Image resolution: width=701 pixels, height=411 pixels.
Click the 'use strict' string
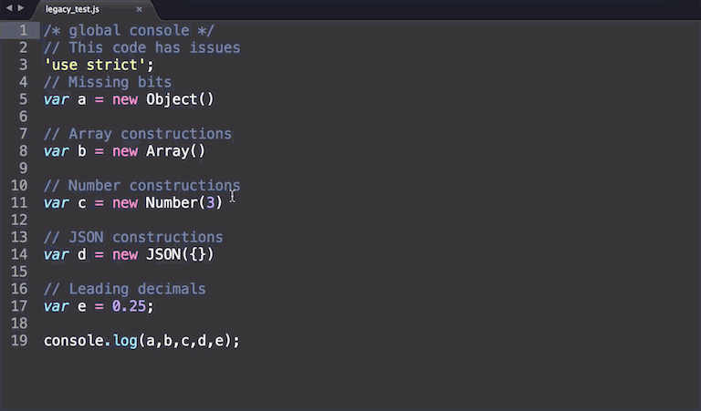point(95,65)
